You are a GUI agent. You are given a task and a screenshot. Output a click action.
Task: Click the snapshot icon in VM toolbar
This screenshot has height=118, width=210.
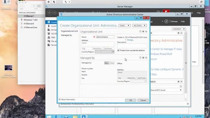coord(54,2)
